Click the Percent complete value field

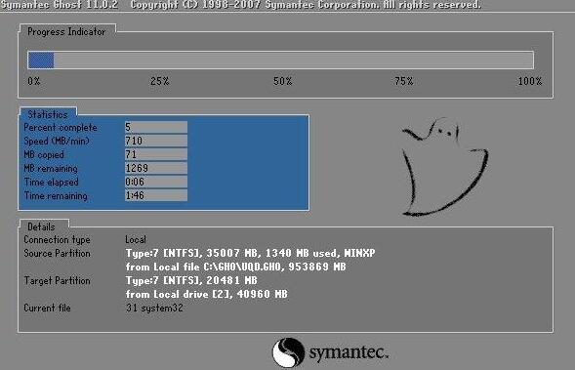click(156, 127)
